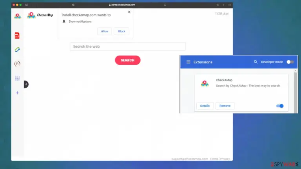The height and width of the screenshot is (169, 301).
Task: Click the Safari sidebar toggle icon
Action: (27, 5)
